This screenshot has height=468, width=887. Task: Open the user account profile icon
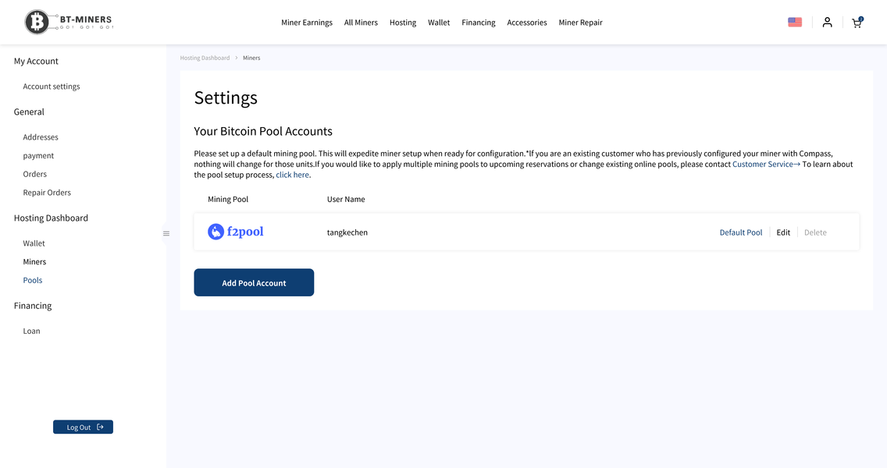tap(827, 23)
